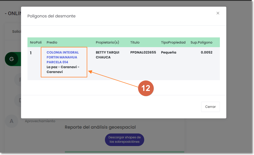Image resolution: width=254 pixels, height=155 pixels.
Task: Click the Titulo column header
Action: pos(135,42)
